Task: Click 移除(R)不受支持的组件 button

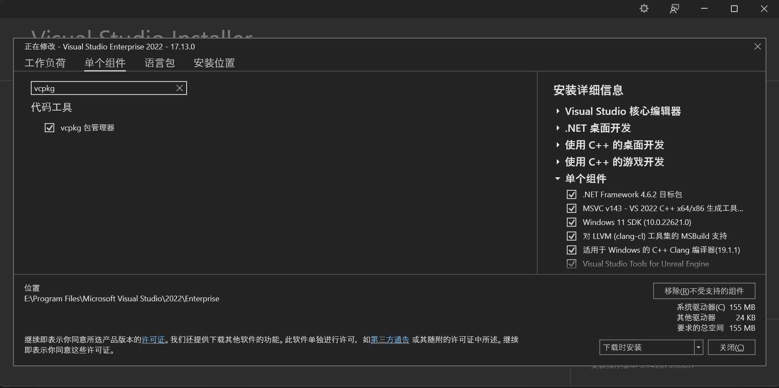Action: [x=704, y=291]
